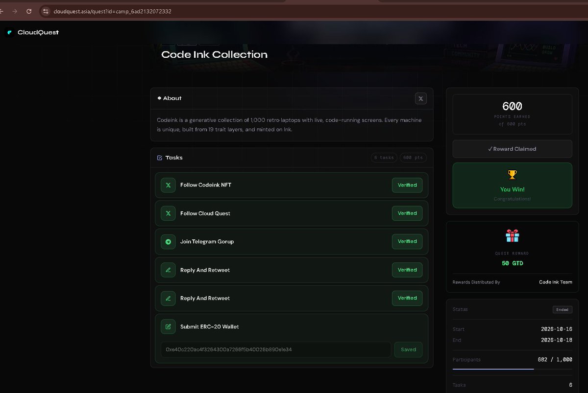Open the X link in About panel

(420, 98)
